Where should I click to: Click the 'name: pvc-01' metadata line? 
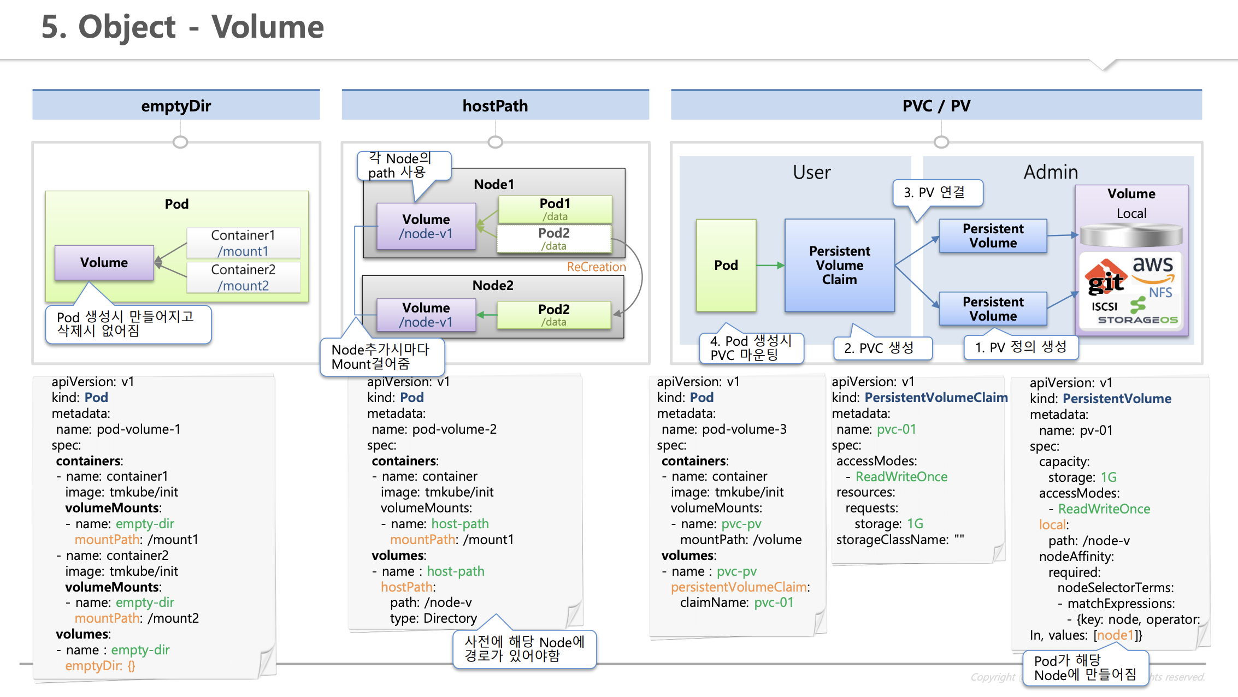tap(876, 429)
